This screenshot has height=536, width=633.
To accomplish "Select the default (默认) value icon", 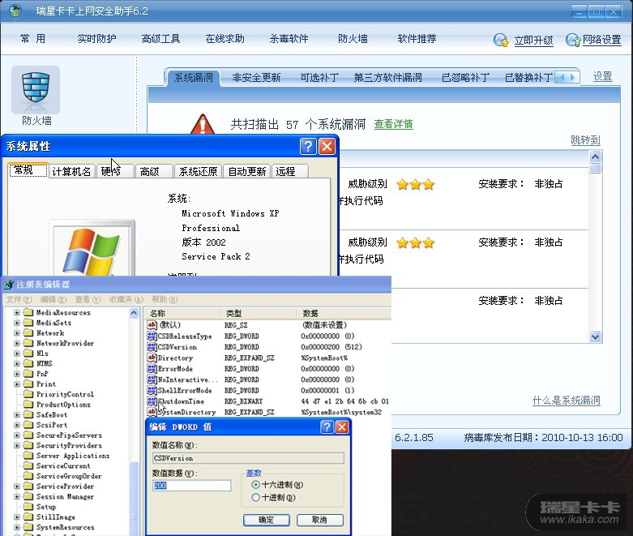I will tap(152, 324).
